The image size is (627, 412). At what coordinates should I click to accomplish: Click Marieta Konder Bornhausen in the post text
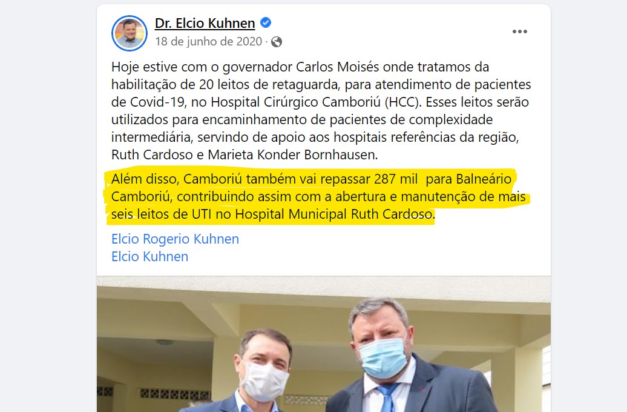(x=293, y=154)
